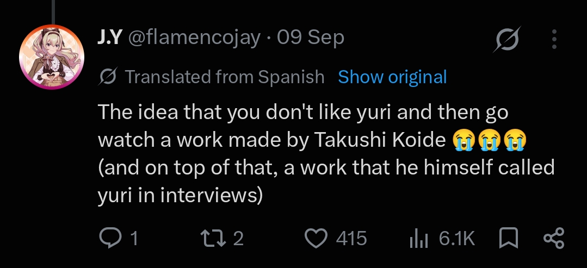Open the @flamencojay handle link
The height and width of the screenshot is (268, 587).
tap(194, 38)
